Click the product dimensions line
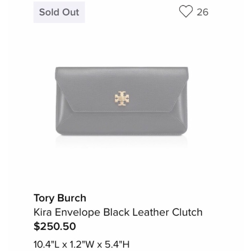 click(82, 243)
